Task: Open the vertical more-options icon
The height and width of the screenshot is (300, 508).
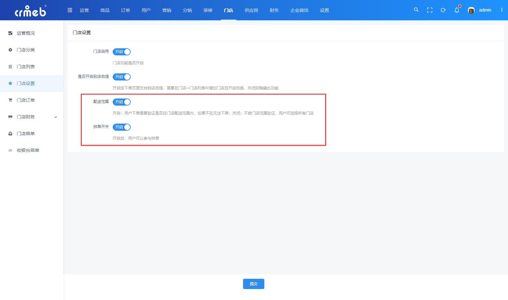Action: pyautogui.click(x=502, y=10)
